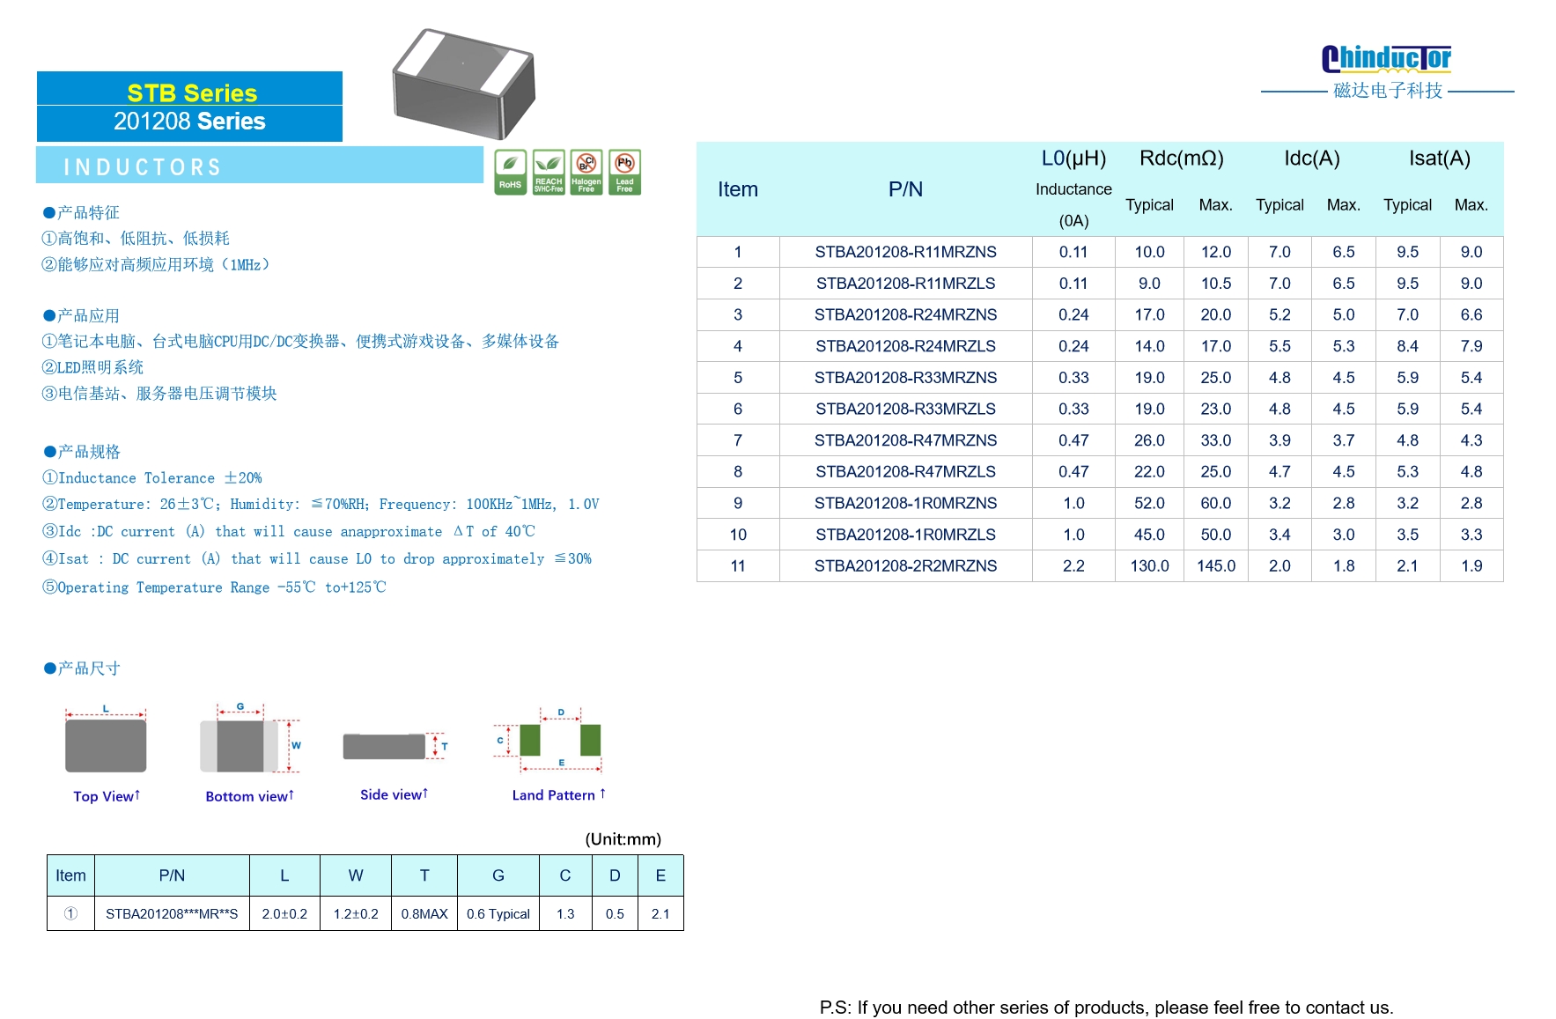Click the 201208 Series heading
This screenshot has width=1556, height=1019.
(x=189, y=121)
